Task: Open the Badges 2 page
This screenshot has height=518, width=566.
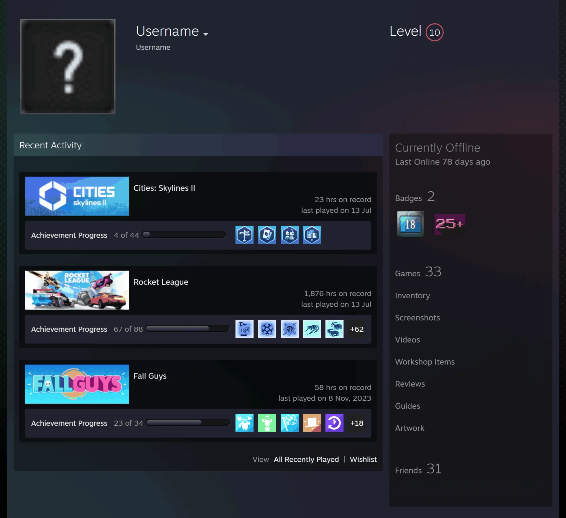Action: tap(415, 197)
